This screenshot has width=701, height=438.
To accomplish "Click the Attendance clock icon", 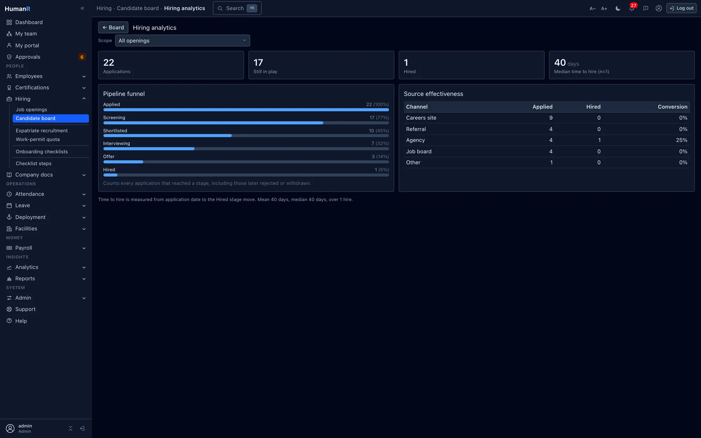I will [9, 194].
